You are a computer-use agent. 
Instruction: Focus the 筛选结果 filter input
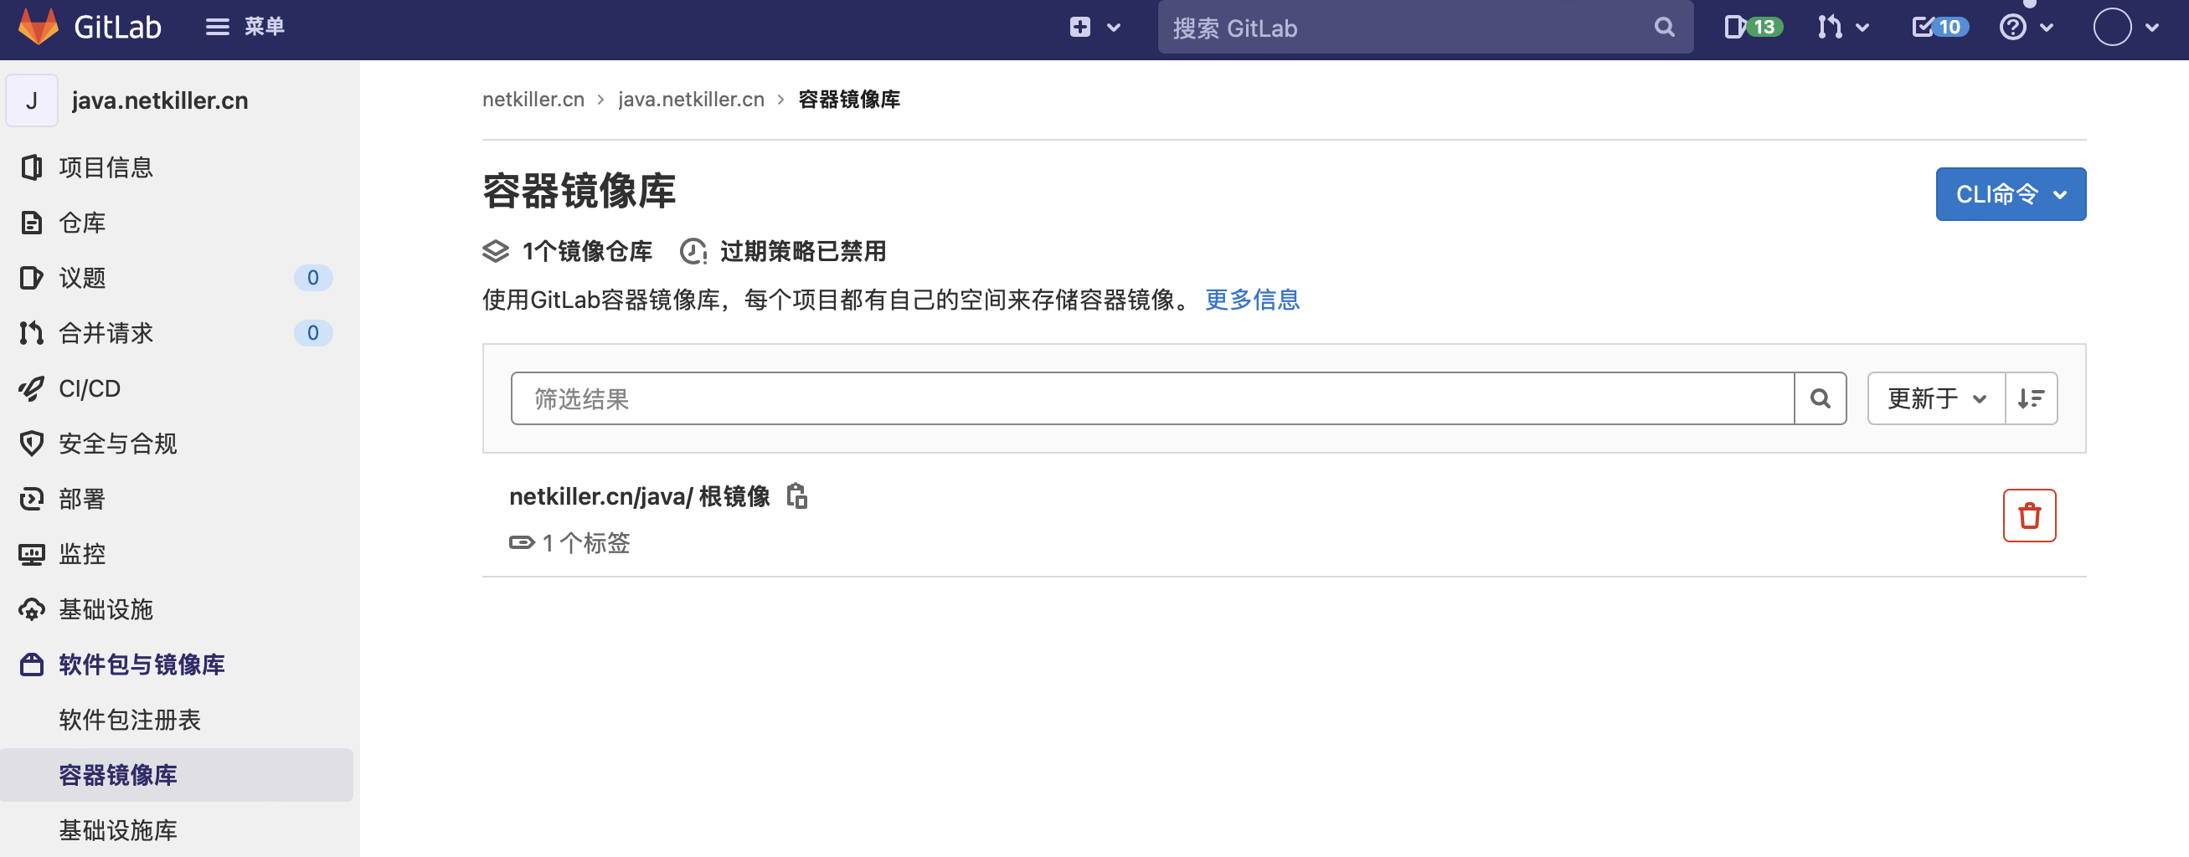[x=1152, y=398]
